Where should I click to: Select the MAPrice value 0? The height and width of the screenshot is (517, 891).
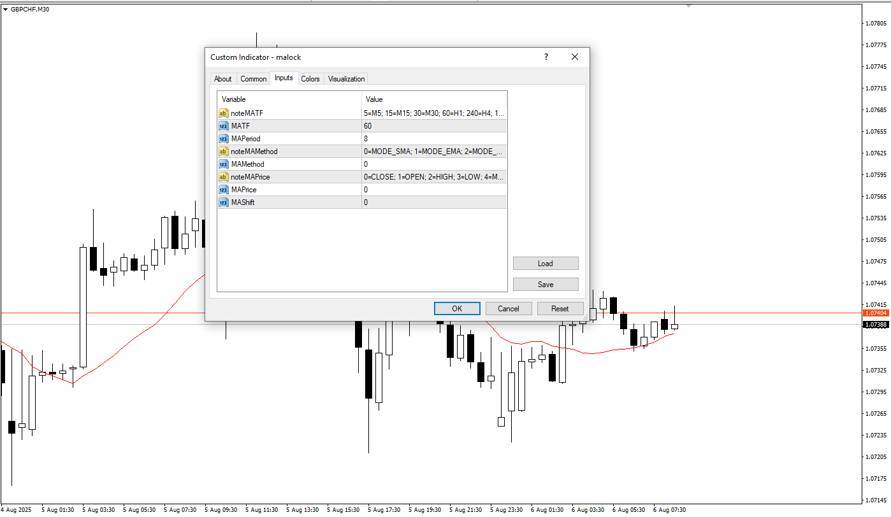434,190
